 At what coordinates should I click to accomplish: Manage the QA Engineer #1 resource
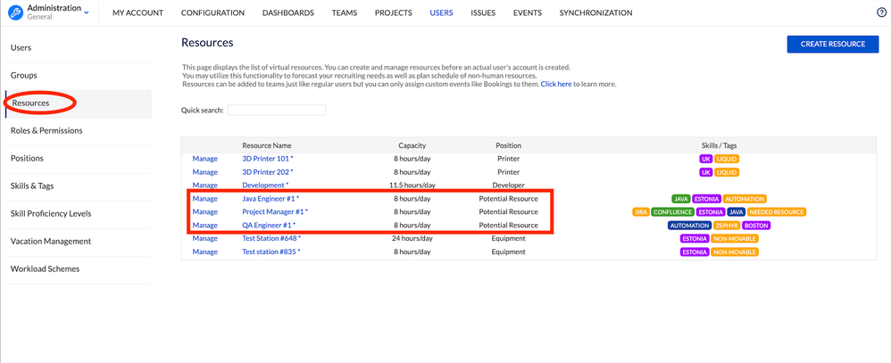[x=205, y=226]
